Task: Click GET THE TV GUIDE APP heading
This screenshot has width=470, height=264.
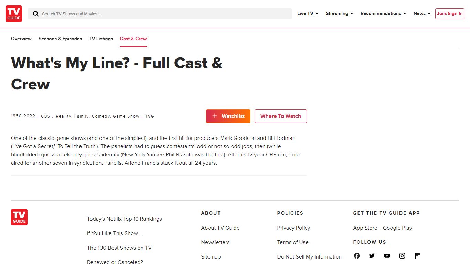Action: tap(386, 213)
